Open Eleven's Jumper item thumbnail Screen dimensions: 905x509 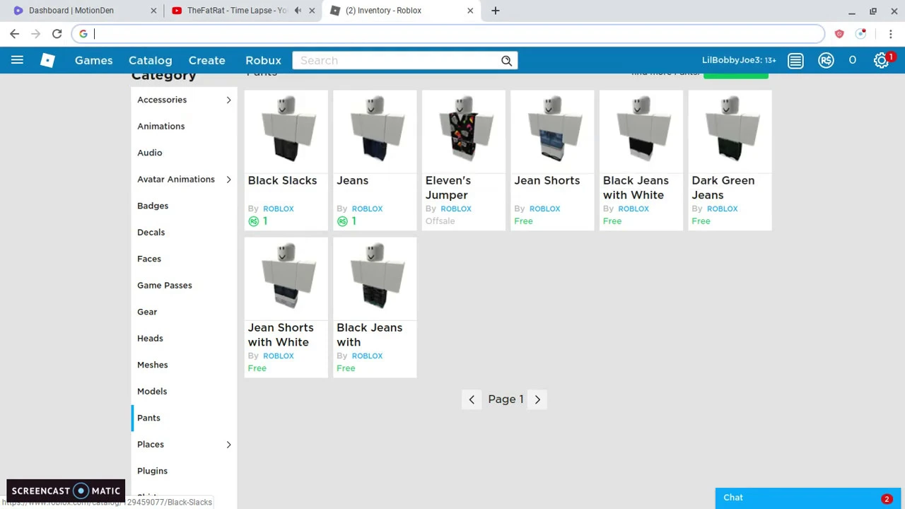(x=464, y=131)
